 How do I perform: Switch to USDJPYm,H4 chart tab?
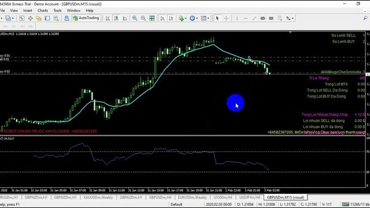(250, 198)
